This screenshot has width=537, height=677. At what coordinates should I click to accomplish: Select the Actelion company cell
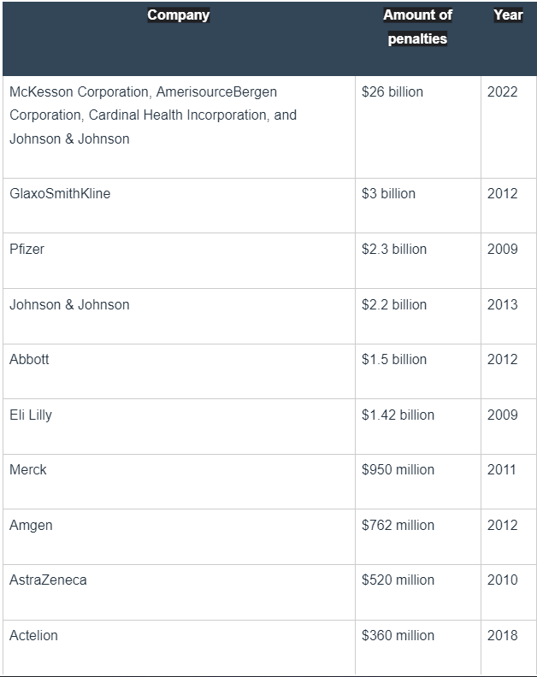pos(33,635)
